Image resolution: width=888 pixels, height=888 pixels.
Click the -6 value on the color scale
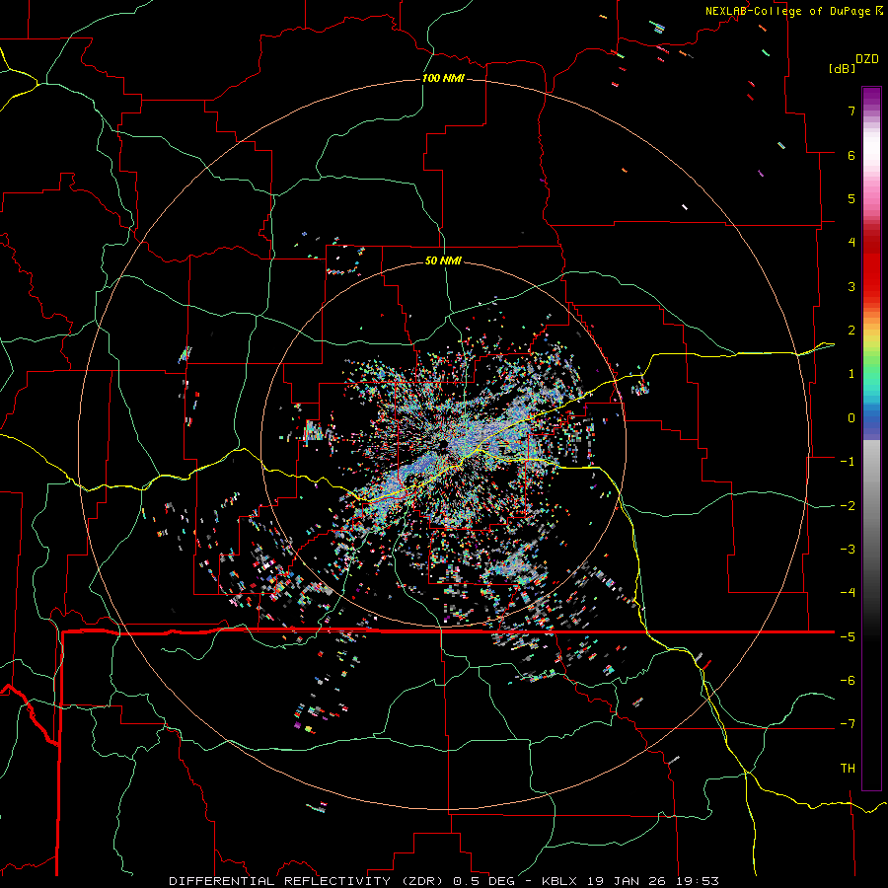[x=848, y=681]
